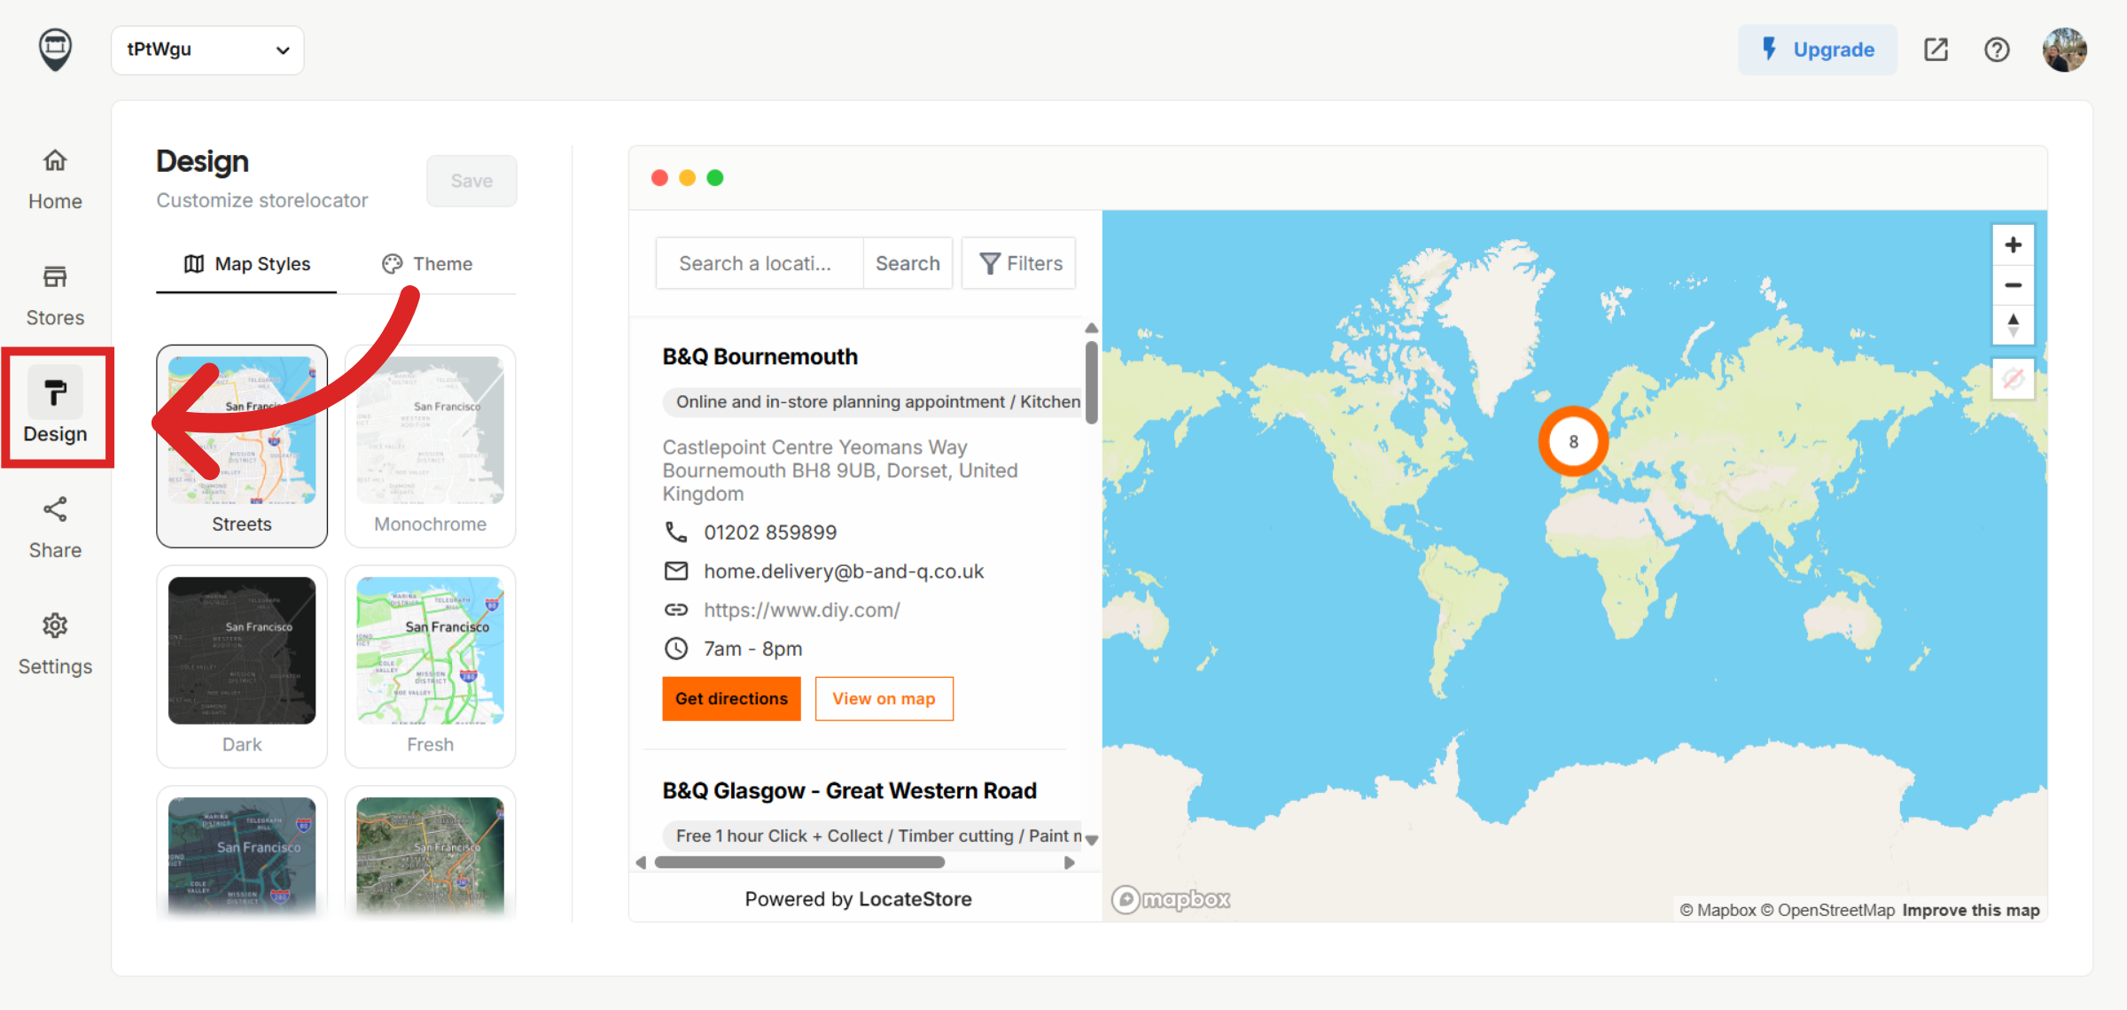Click the Upgrade button

click(x=1818, y=50)
